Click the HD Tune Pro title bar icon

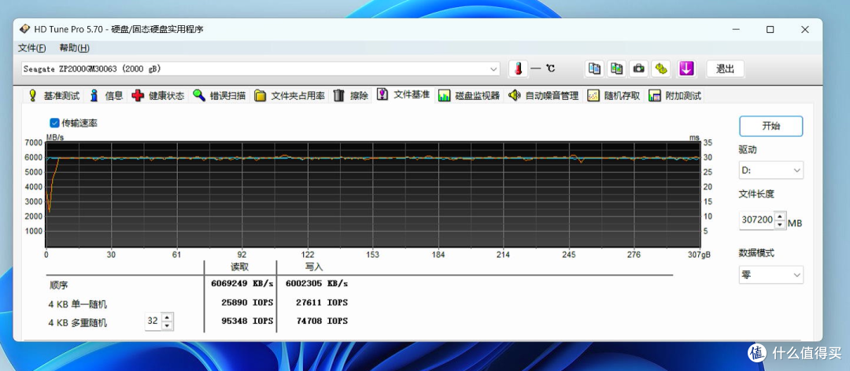[x=25, y=29]
